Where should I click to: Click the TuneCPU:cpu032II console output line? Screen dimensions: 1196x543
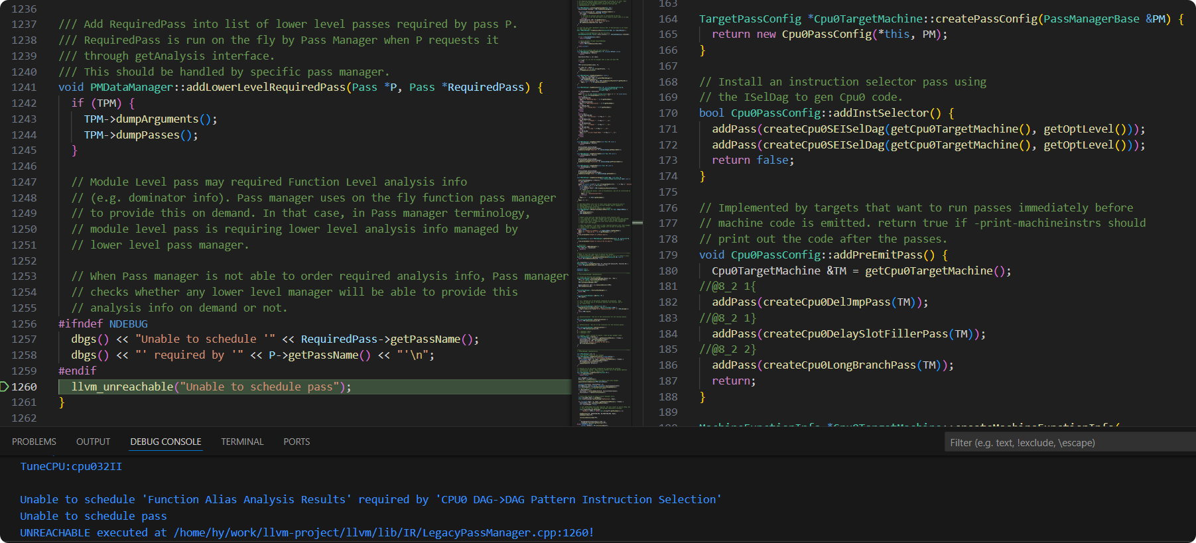(71, 466)
